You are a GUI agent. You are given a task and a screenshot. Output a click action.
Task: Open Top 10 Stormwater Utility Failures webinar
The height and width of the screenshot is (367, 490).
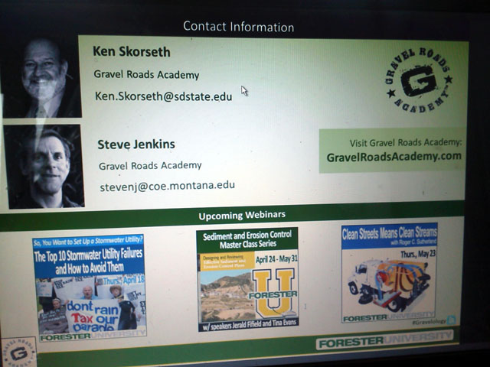point(90,287)
